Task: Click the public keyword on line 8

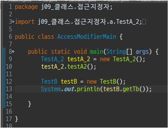Action: [x=38, y=52]
